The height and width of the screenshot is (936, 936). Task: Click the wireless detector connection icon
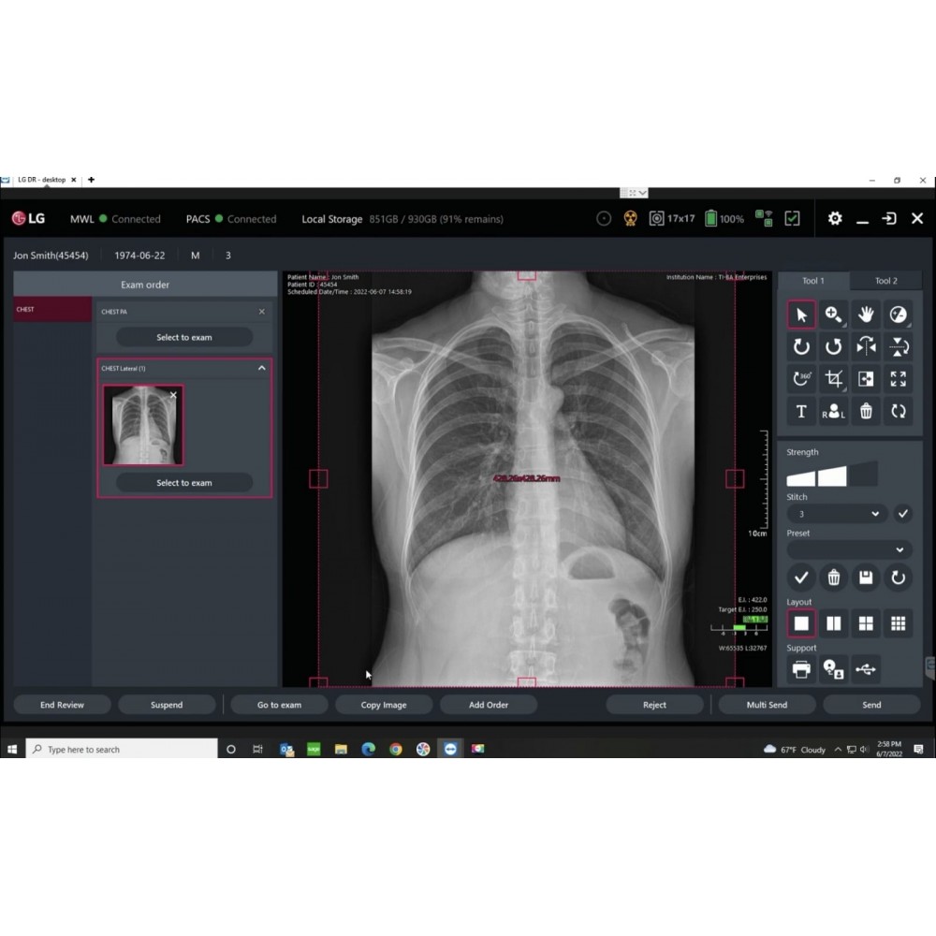pos(764,218)
